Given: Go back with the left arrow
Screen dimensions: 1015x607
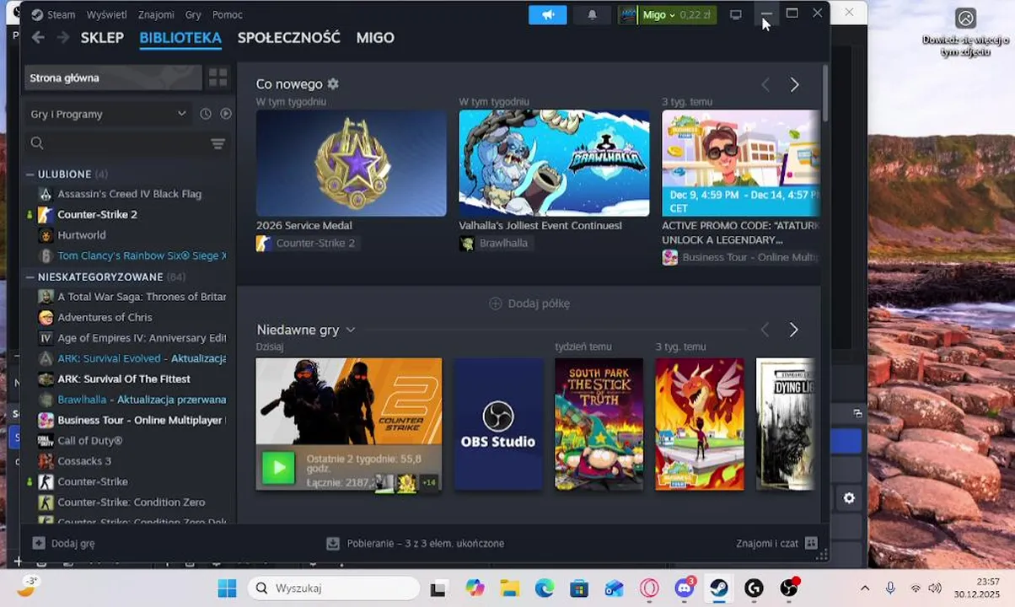Looking at the screenshot, I should tap(38, 37).
